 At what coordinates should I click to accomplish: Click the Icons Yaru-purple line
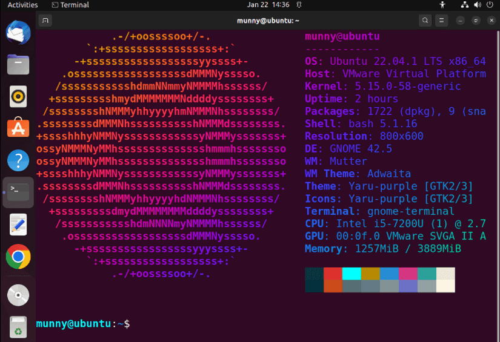tap(389, 199)
